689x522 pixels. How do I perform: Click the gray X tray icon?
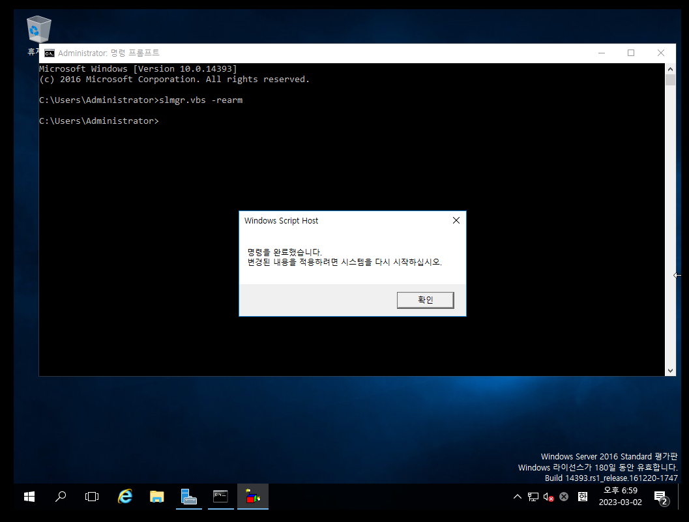pos(564,497)
